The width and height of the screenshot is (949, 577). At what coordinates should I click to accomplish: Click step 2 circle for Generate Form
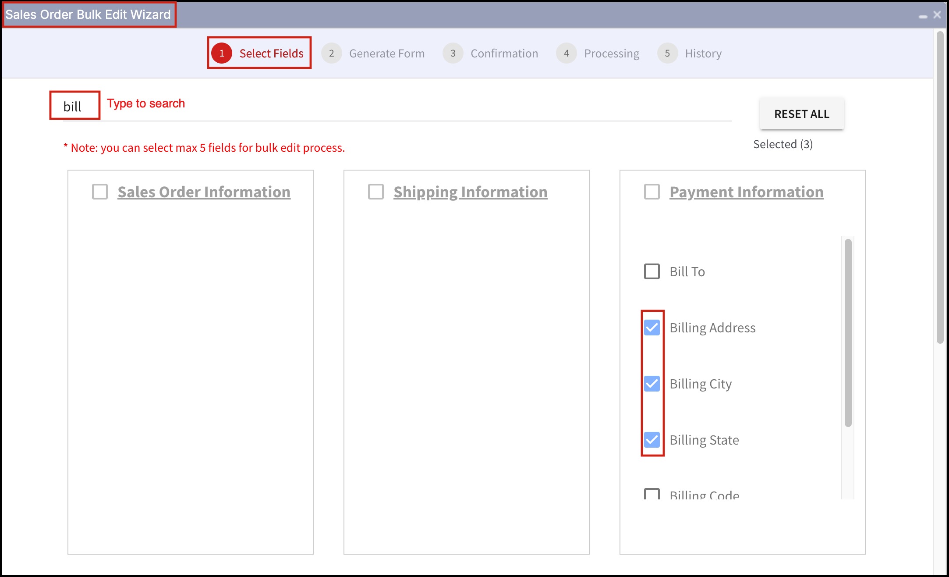(331, 53)
